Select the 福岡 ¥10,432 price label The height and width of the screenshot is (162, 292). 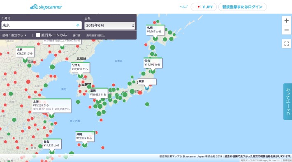98,93
